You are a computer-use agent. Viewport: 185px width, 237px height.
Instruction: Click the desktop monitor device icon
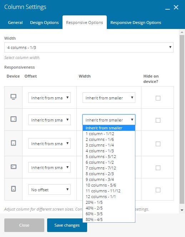pos(13,97)
